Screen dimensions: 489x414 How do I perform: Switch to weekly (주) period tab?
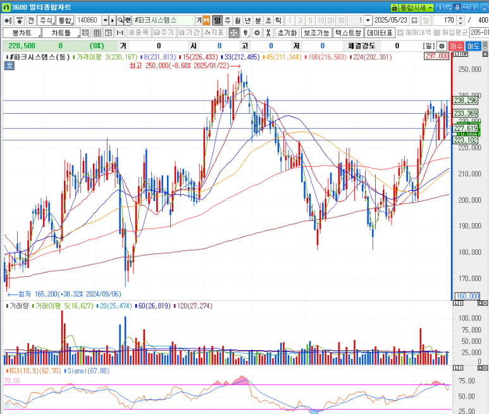[228, 20]
